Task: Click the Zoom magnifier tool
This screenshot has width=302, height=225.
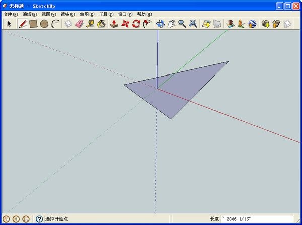Action: [x=182, y=24]
